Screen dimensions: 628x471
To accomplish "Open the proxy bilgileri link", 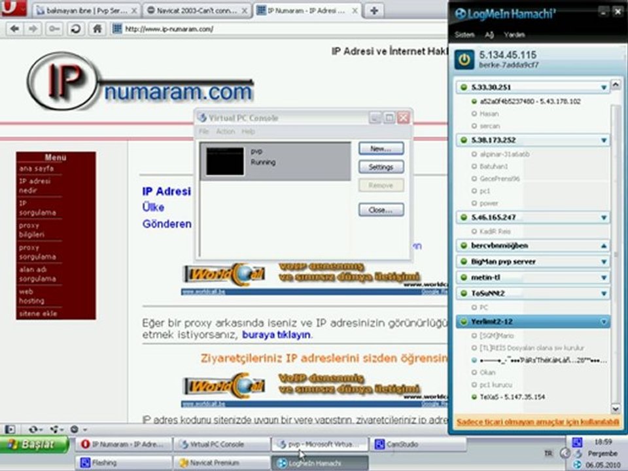I will pyautogui.click(x=31, y=230).
